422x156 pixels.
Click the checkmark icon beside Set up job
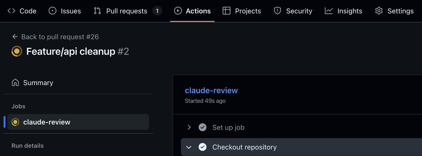coord(202,127)
